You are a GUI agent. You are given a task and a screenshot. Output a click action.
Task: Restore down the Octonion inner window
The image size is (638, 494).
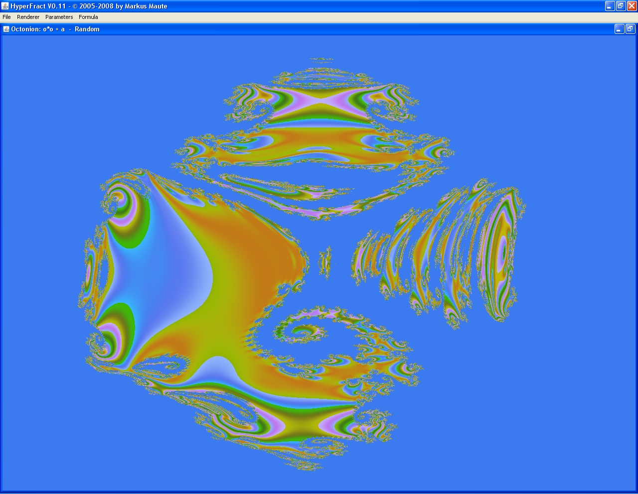(x=630, y=29)
